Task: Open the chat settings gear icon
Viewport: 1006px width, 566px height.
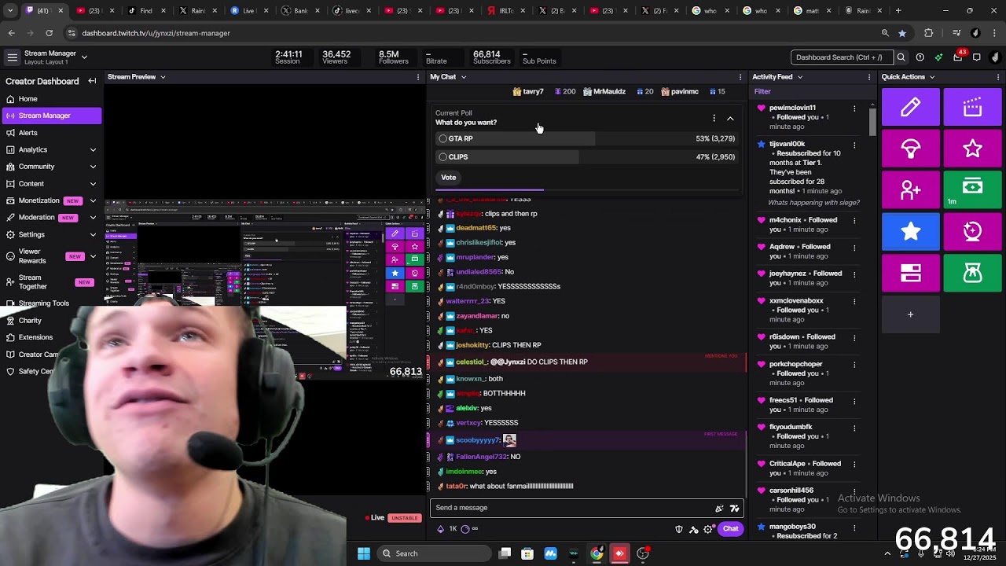Action: pyautogui.click(x=708, y=529)
